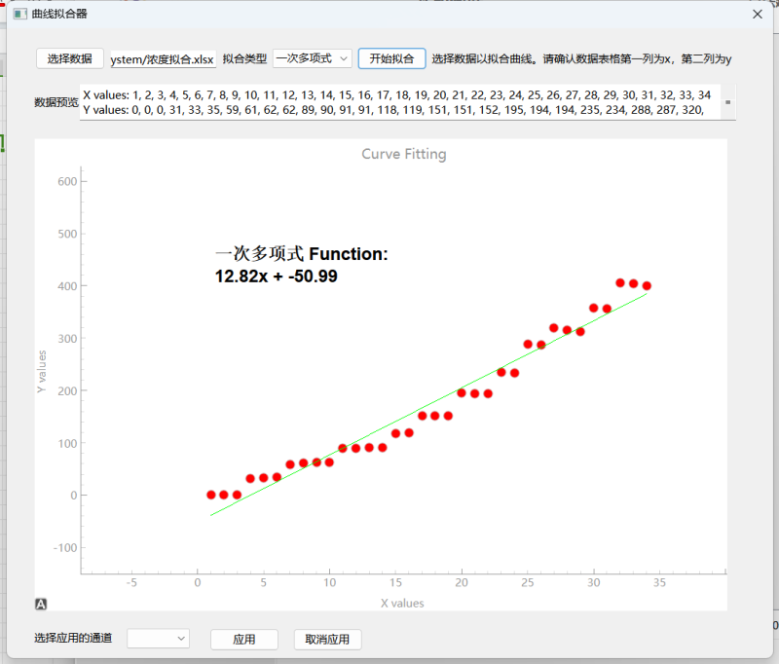Click the 应用 button

pos(244,639)
